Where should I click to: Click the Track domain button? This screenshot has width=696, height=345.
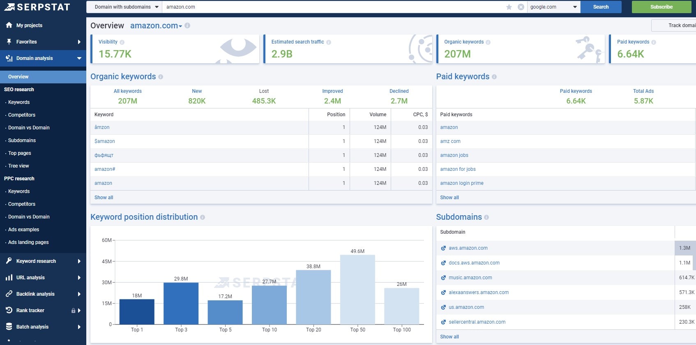point(674,25)
